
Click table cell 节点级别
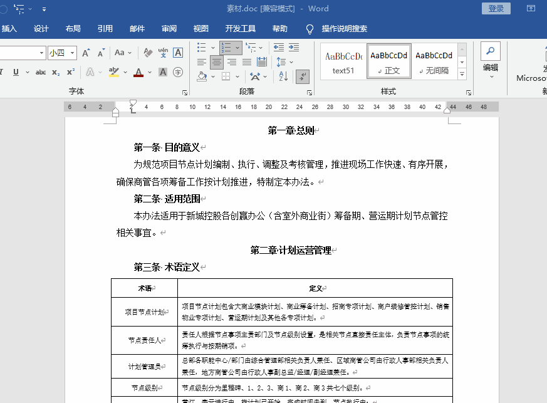coord(144,388)
